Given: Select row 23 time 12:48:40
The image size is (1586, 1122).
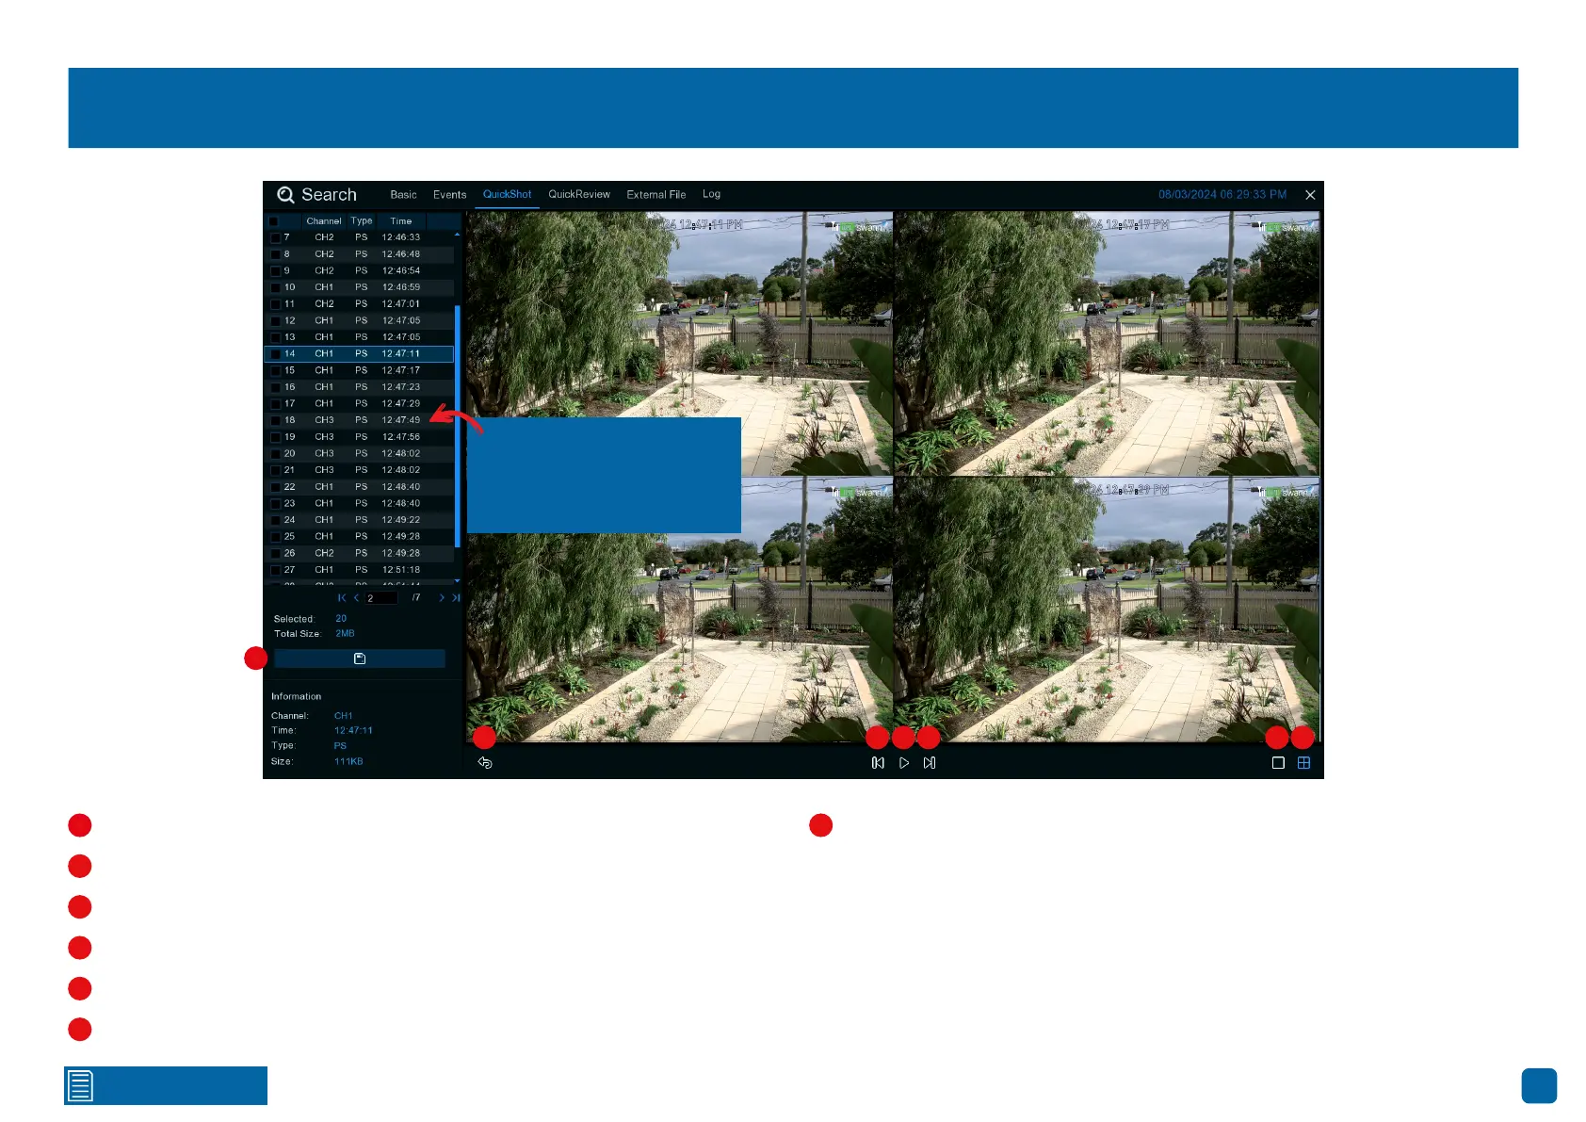Looking at the screenshot, I should click(x=401, y=504).
